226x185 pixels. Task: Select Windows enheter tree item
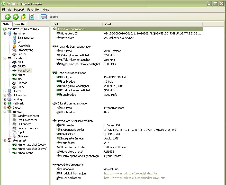[28, 116]
